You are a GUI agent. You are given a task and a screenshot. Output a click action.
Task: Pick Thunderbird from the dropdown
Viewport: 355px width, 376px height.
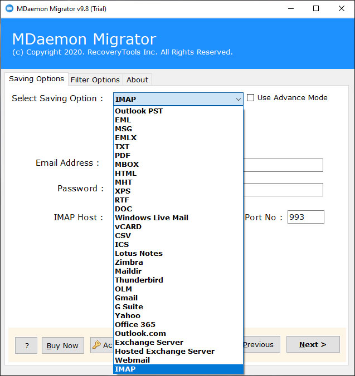point(178,280)
